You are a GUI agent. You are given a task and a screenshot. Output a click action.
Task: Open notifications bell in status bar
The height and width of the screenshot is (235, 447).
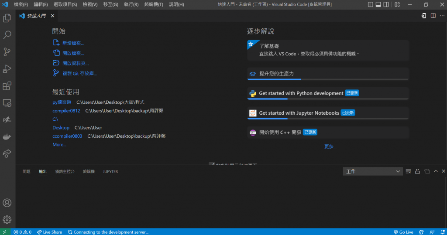click(x=443, y=232)
